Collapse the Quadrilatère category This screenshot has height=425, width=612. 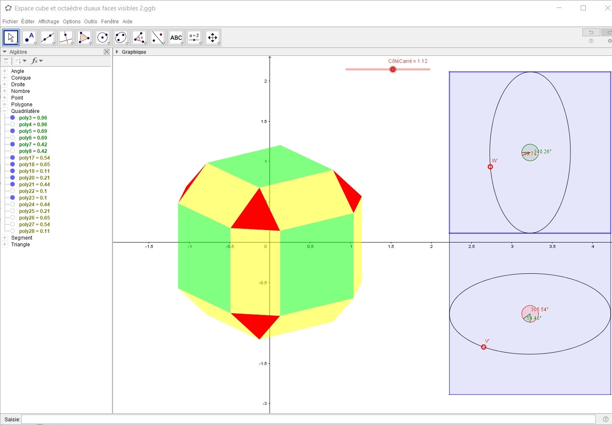(x=5, y=111)
